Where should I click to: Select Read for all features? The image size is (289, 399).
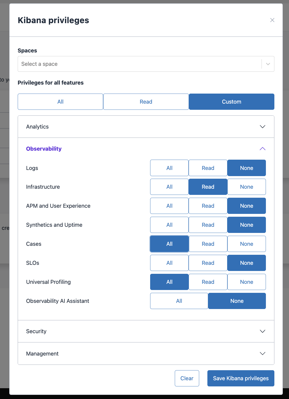tap(146, 102)
